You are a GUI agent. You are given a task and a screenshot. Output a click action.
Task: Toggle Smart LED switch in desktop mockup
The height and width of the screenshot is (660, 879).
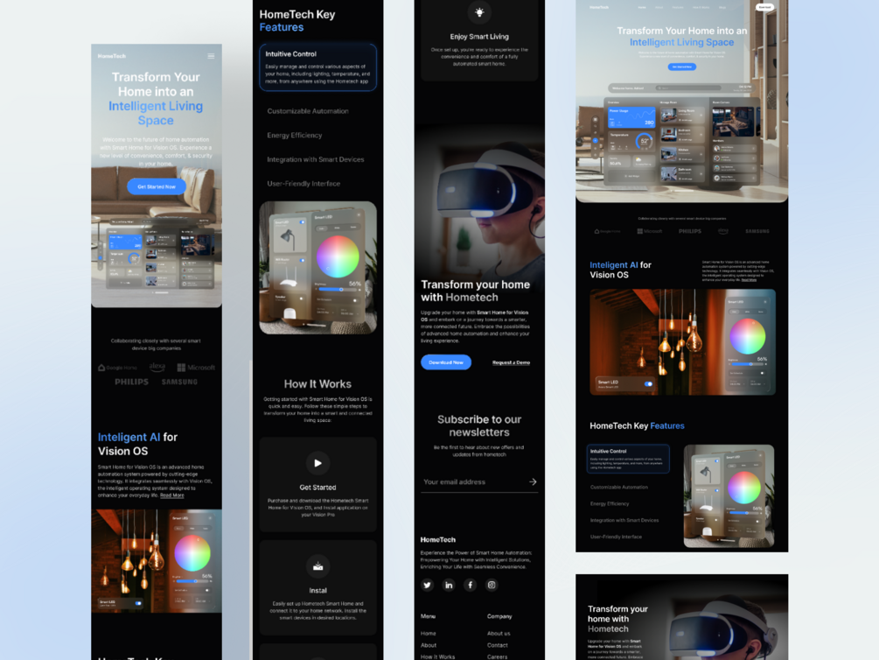click(x=648, y=384)
